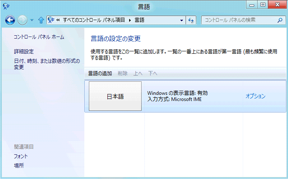Click 言語の追加 in the toolbar
288x179 pixels.
[x=100, y=73]
